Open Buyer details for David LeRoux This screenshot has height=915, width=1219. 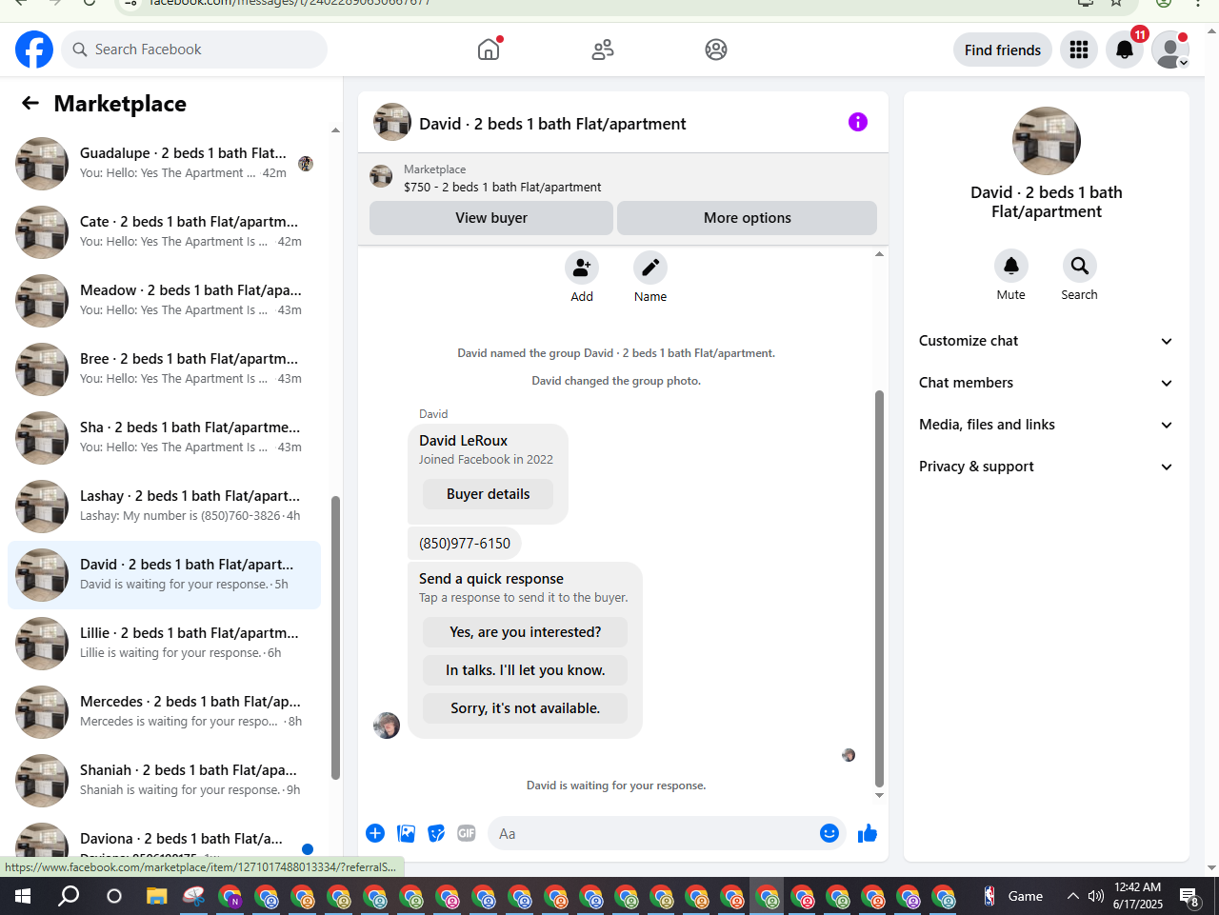click(x=488, y=494)
